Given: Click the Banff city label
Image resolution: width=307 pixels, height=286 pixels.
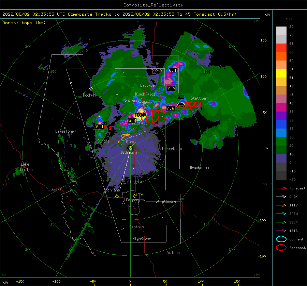Looking at the screenshot, I should click(56, 189).
